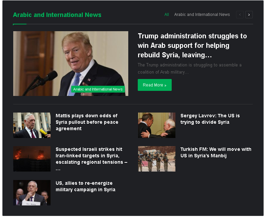265x219 pixels.
Task: Select the All filter tab
Action: (167, 15)
